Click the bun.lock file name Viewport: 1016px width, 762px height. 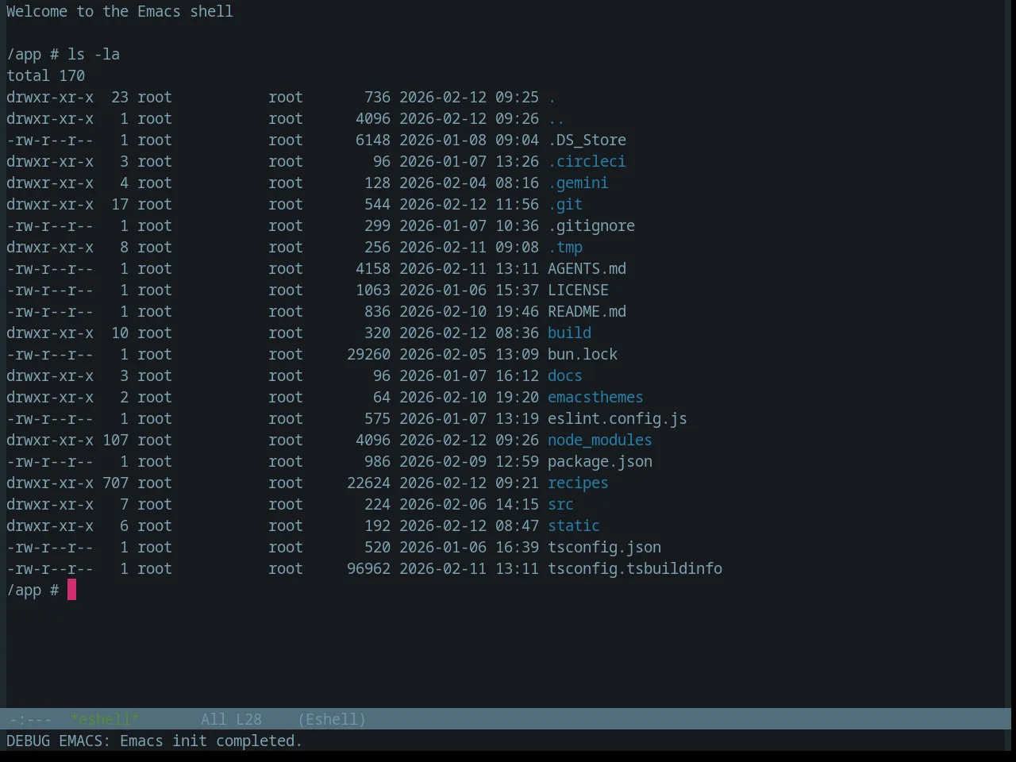583,354
